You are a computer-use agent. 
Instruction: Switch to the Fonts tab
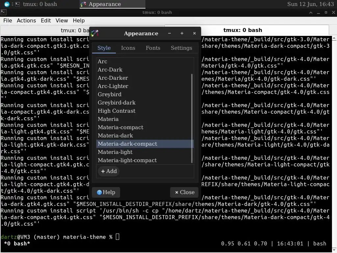click(x=153, y=48)
